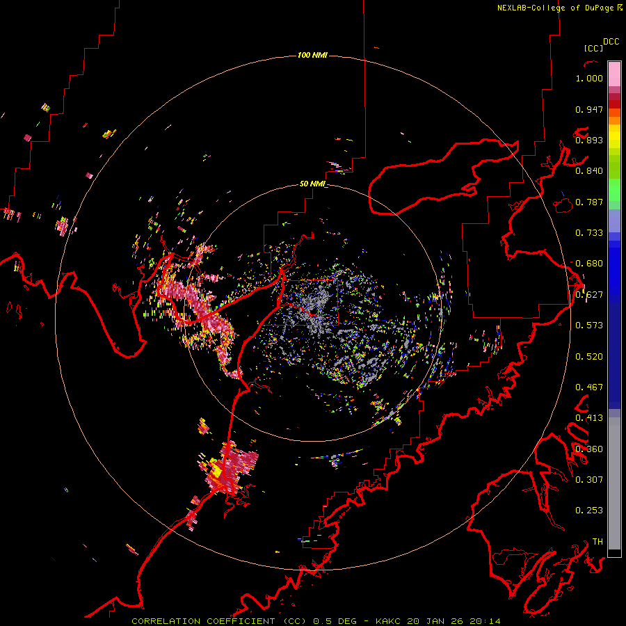Click the 50 NMI range ring label
The image size is (626, 626).
pos(312,184)
